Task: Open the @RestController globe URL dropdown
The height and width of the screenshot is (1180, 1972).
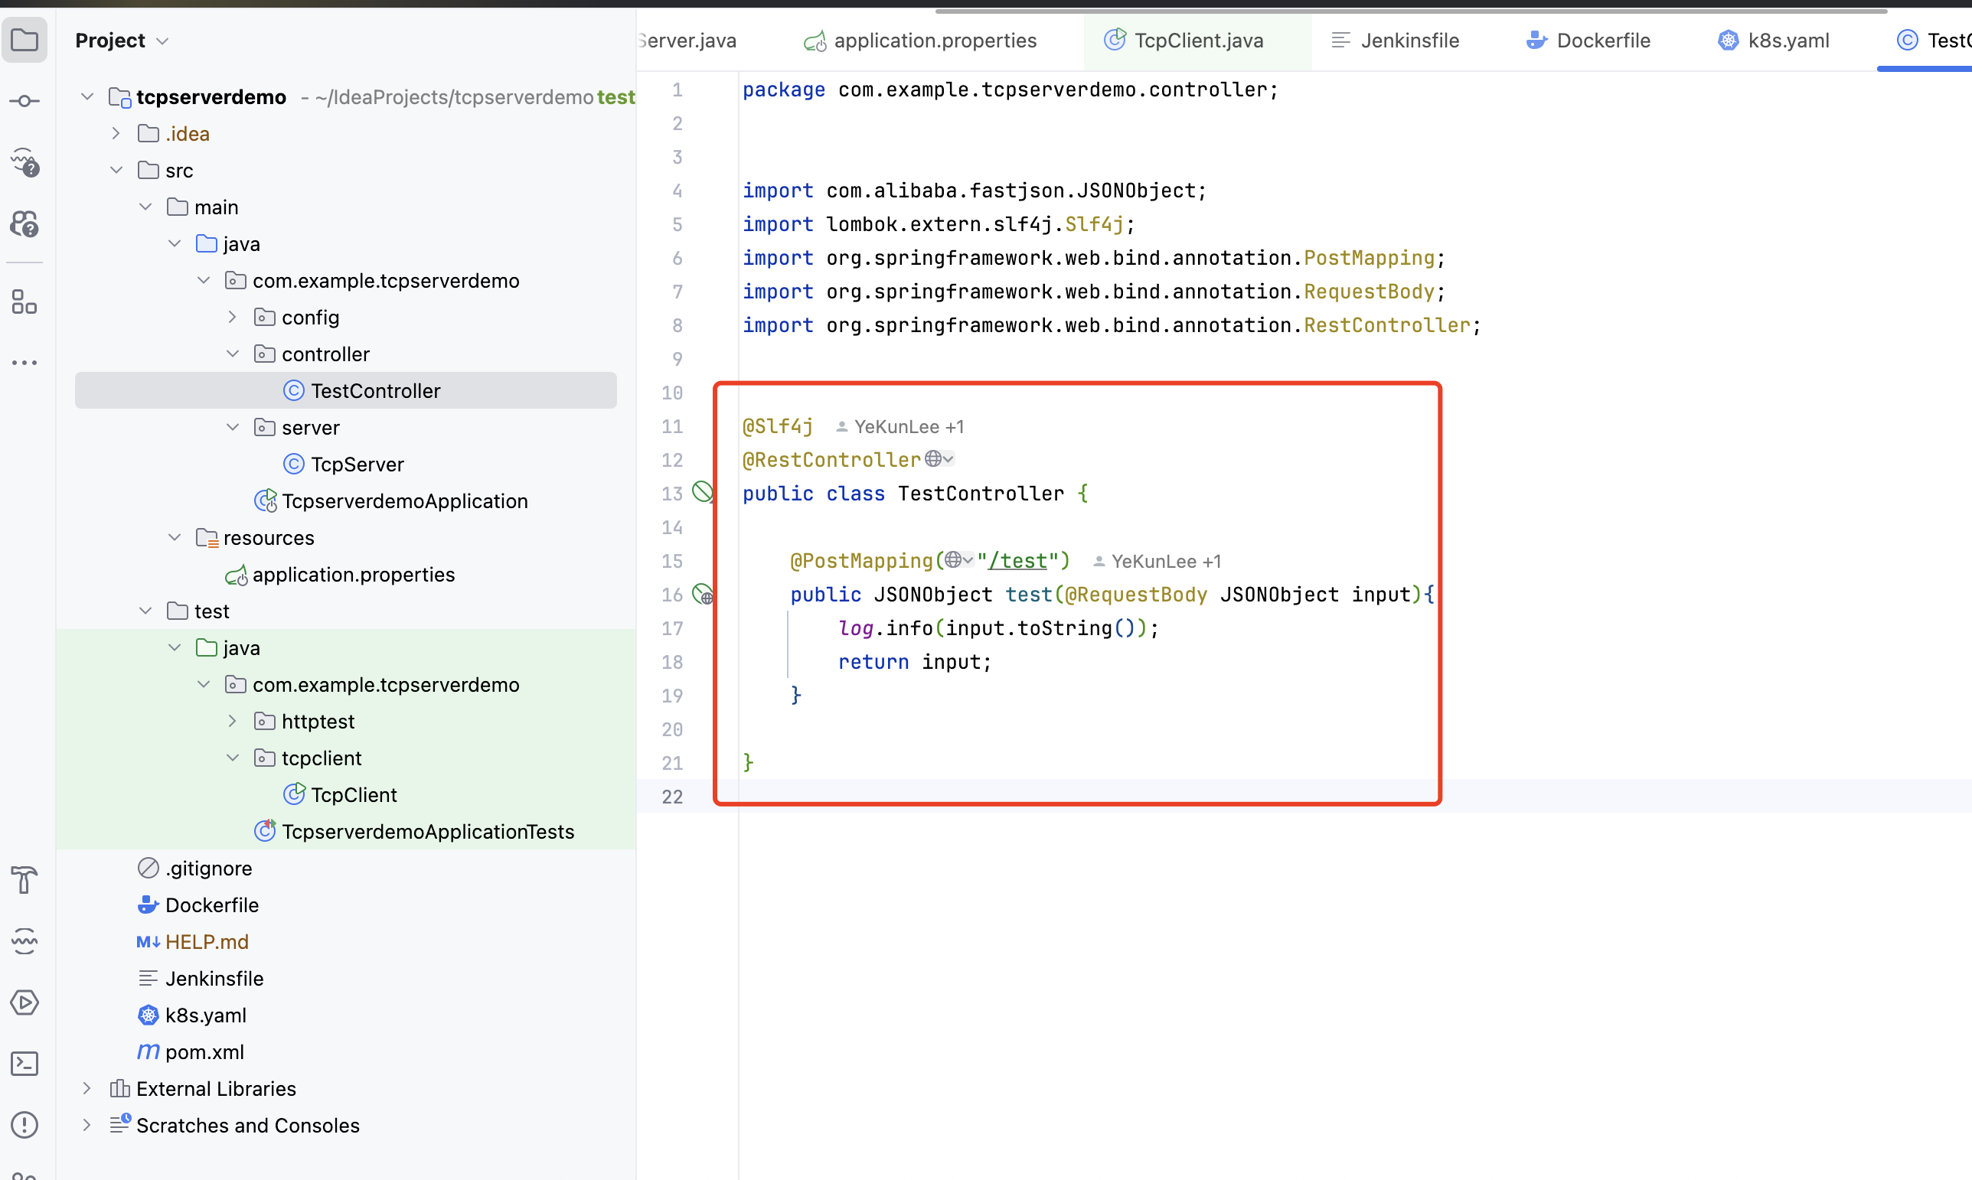Action: coord(939,459)
